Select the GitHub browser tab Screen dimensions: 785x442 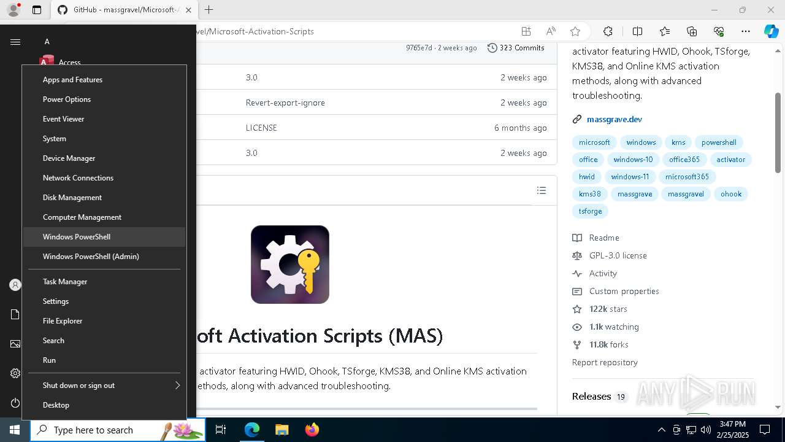pyautogui.click(x=123, y=10)
